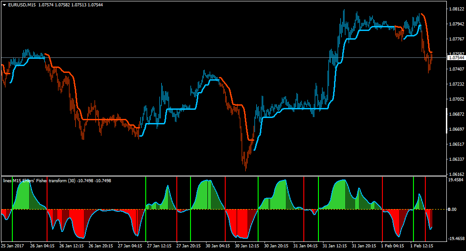Click the 30 Jan 12:15 time axis label

click(247, 246)
